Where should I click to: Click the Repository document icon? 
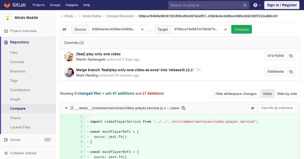click(x=6, y=42)
